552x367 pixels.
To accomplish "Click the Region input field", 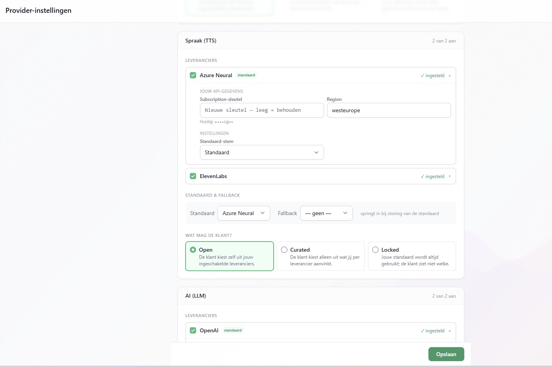I will click(389, 110).
